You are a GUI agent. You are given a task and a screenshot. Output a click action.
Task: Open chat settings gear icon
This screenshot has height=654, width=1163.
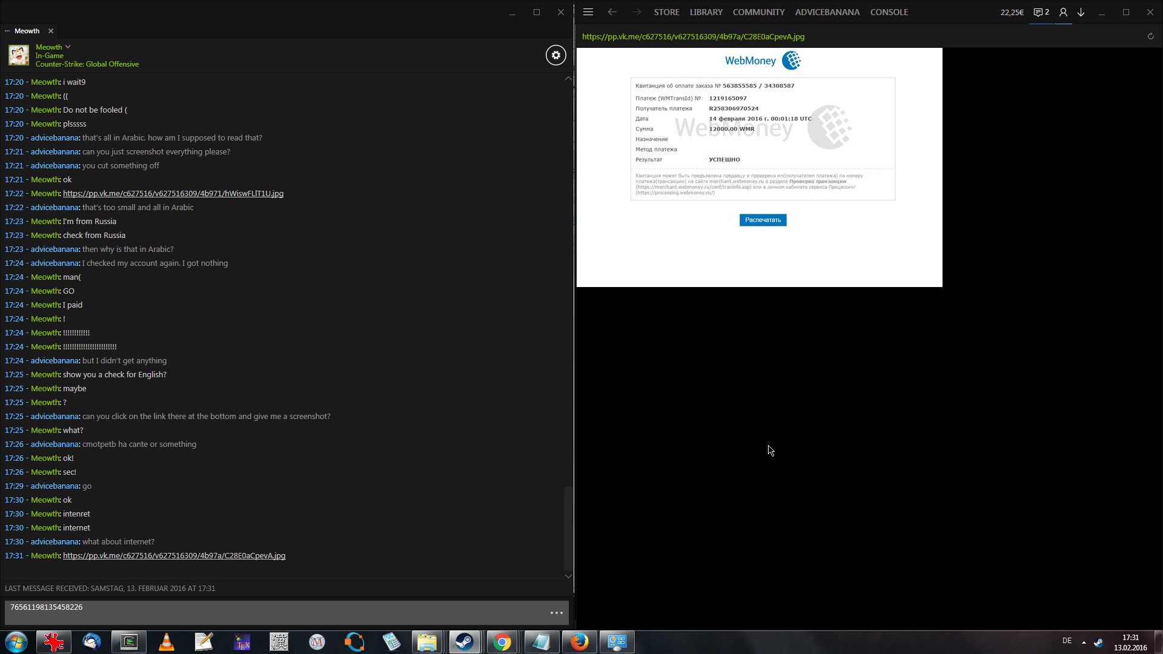[555, 55]
